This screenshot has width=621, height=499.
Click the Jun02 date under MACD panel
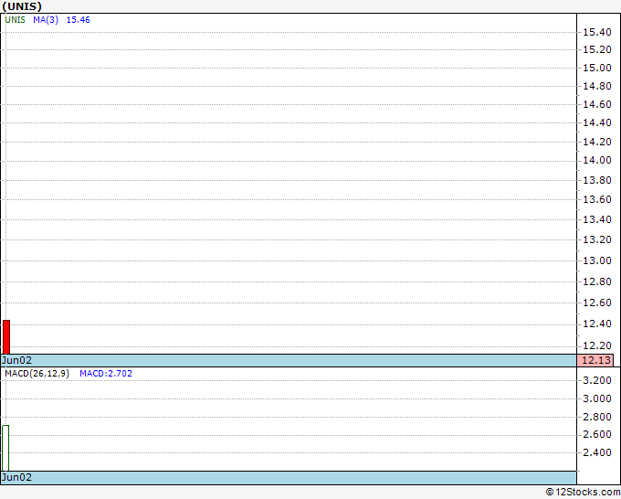click(x=16, y=477)
